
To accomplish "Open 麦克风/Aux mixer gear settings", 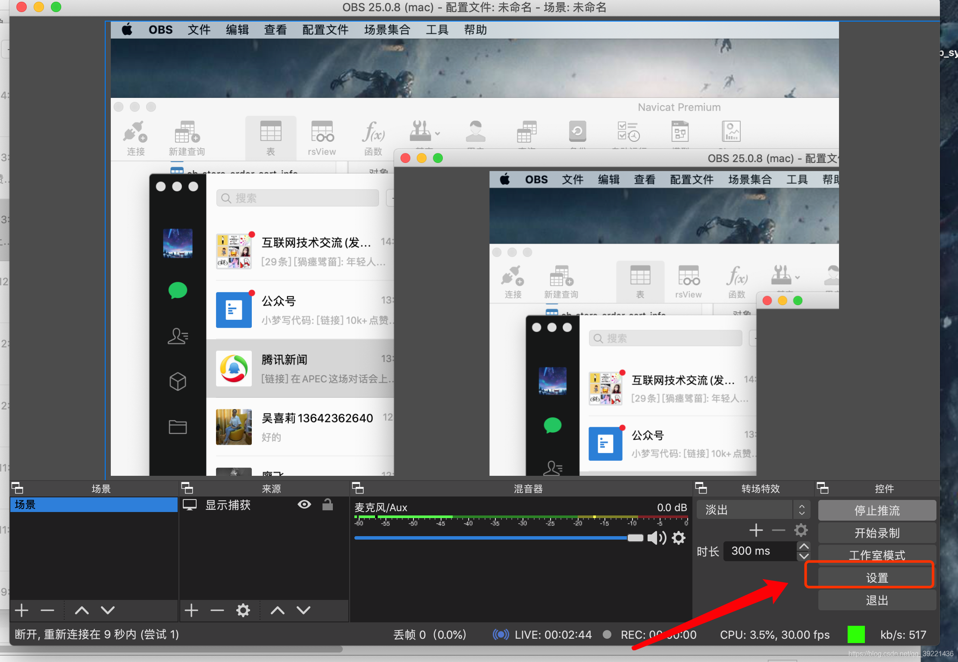I will (679, 537).
